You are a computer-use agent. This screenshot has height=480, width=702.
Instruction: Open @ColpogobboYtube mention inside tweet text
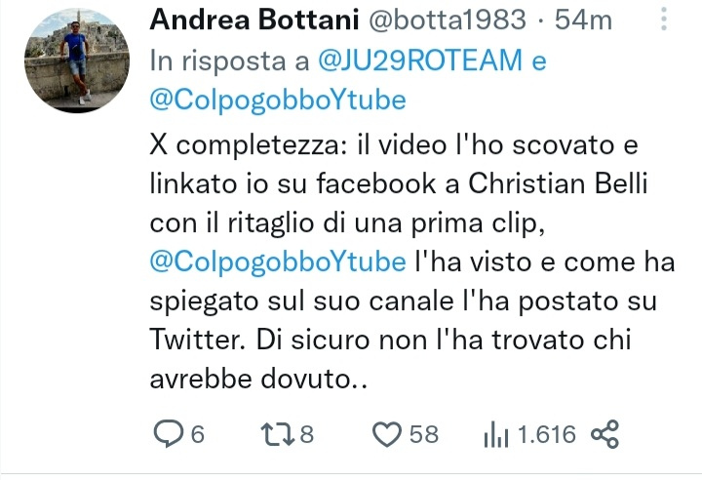point(278,261)
